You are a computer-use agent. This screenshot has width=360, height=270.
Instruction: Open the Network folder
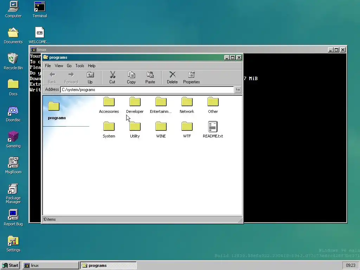coord(187,105)
